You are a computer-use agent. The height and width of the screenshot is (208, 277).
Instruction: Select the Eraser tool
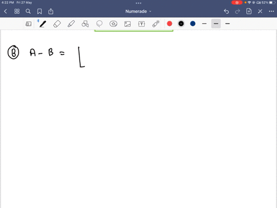pyautogui.click(x=57, y=24)
